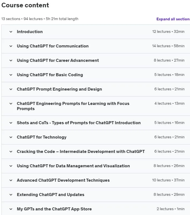Image resolution: width=190 pixels, height=215 pixels.
Task: Expand the Introduction section chevron
Action: click(11, 32)
